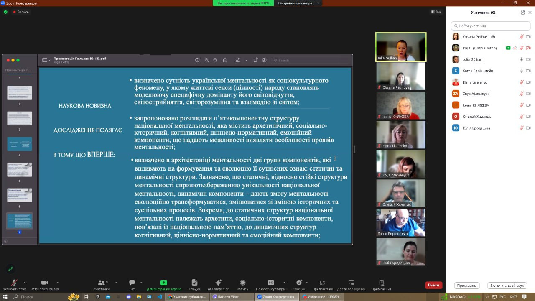This screenshot has height=301, width=535.
Task: Select participant Ірина КНЯЖЕВА in the list
Action: coord(491,105)
